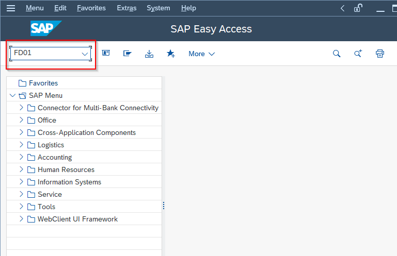The image size is (397, 256).
Task: Open the Favorites menu
Action: click(x=91, y=8)
